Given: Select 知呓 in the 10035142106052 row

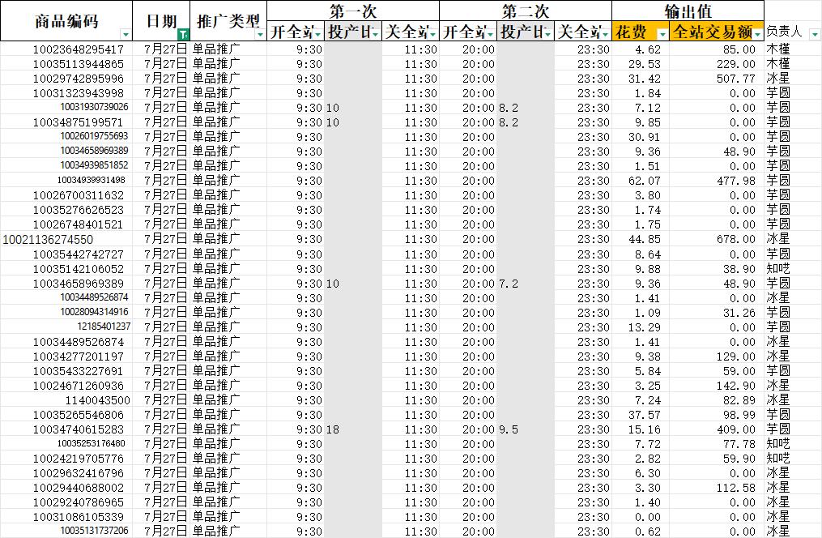Looking at the screenshot, I should pos(778,269).
